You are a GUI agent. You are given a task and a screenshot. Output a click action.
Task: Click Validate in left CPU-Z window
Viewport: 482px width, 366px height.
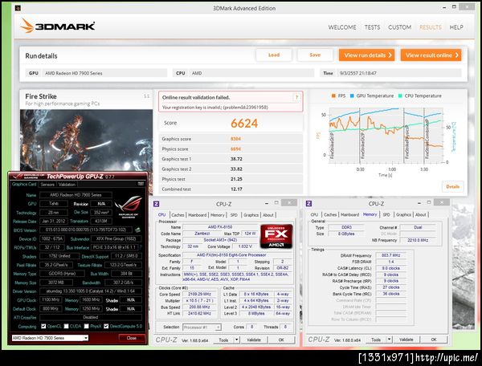(x=254, y=340)
